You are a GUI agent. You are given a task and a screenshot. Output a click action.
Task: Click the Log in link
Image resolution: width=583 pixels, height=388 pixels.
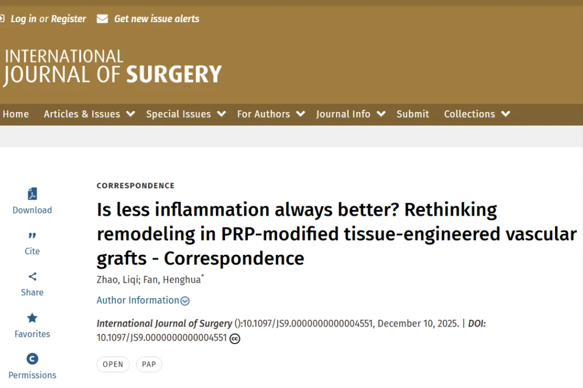(x=23, y=19)
